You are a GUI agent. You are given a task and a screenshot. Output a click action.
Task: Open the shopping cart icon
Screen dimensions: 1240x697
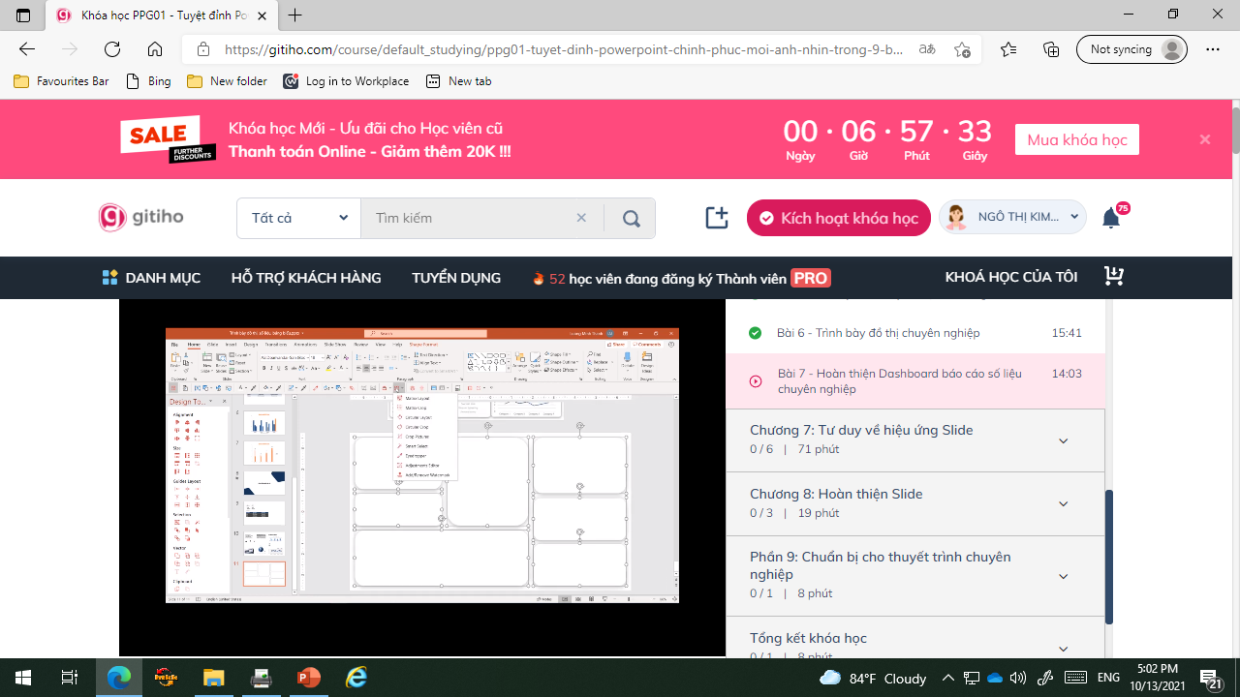(1114, 277)
